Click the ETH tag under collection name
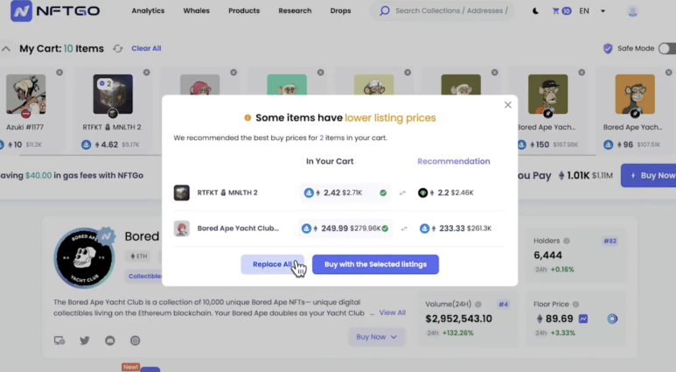This screenshot has width=676, height=372. click(139, 256)
